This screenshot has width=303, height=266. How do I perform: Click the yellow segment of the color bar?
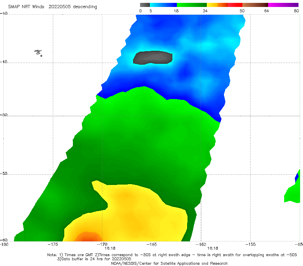[212, 5]
